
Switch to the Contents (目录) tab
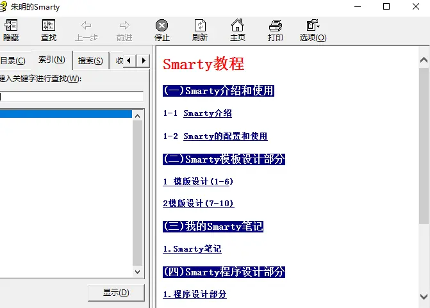[x=13, y=61]
